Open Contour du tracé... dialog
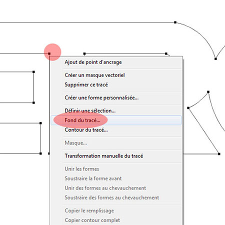 (116, 130)
